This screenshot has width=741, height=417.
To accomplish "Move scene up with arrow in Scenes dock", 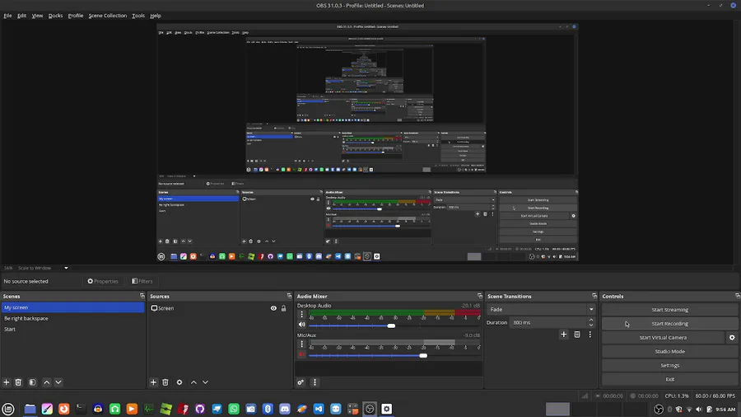I will (x=46, y=382).
